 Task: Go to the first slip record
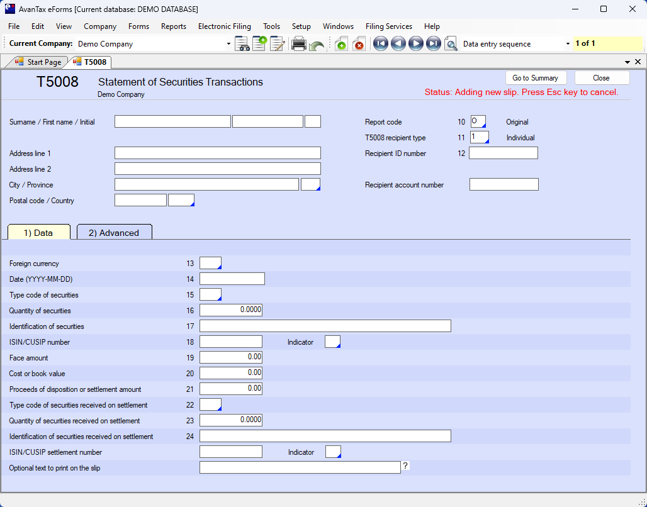pos(380,44)
